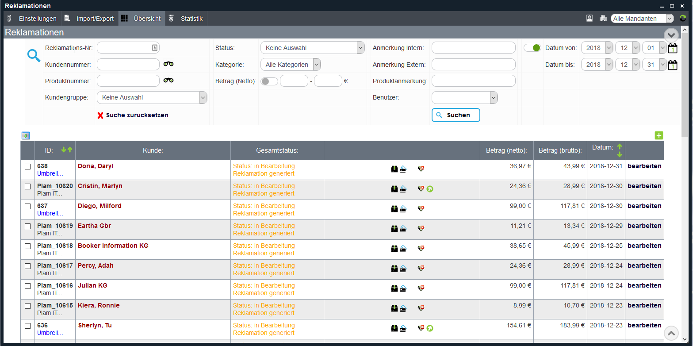The width and height of the screenshot is (693, 346).
Task: Open the calendar icon beside Datum von
Action: [x=673, y=47]
